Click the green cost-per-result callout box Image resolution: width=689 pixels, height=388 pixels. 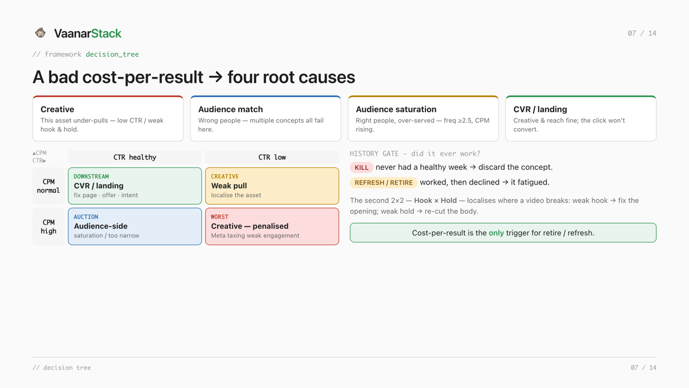click(503, 233)
